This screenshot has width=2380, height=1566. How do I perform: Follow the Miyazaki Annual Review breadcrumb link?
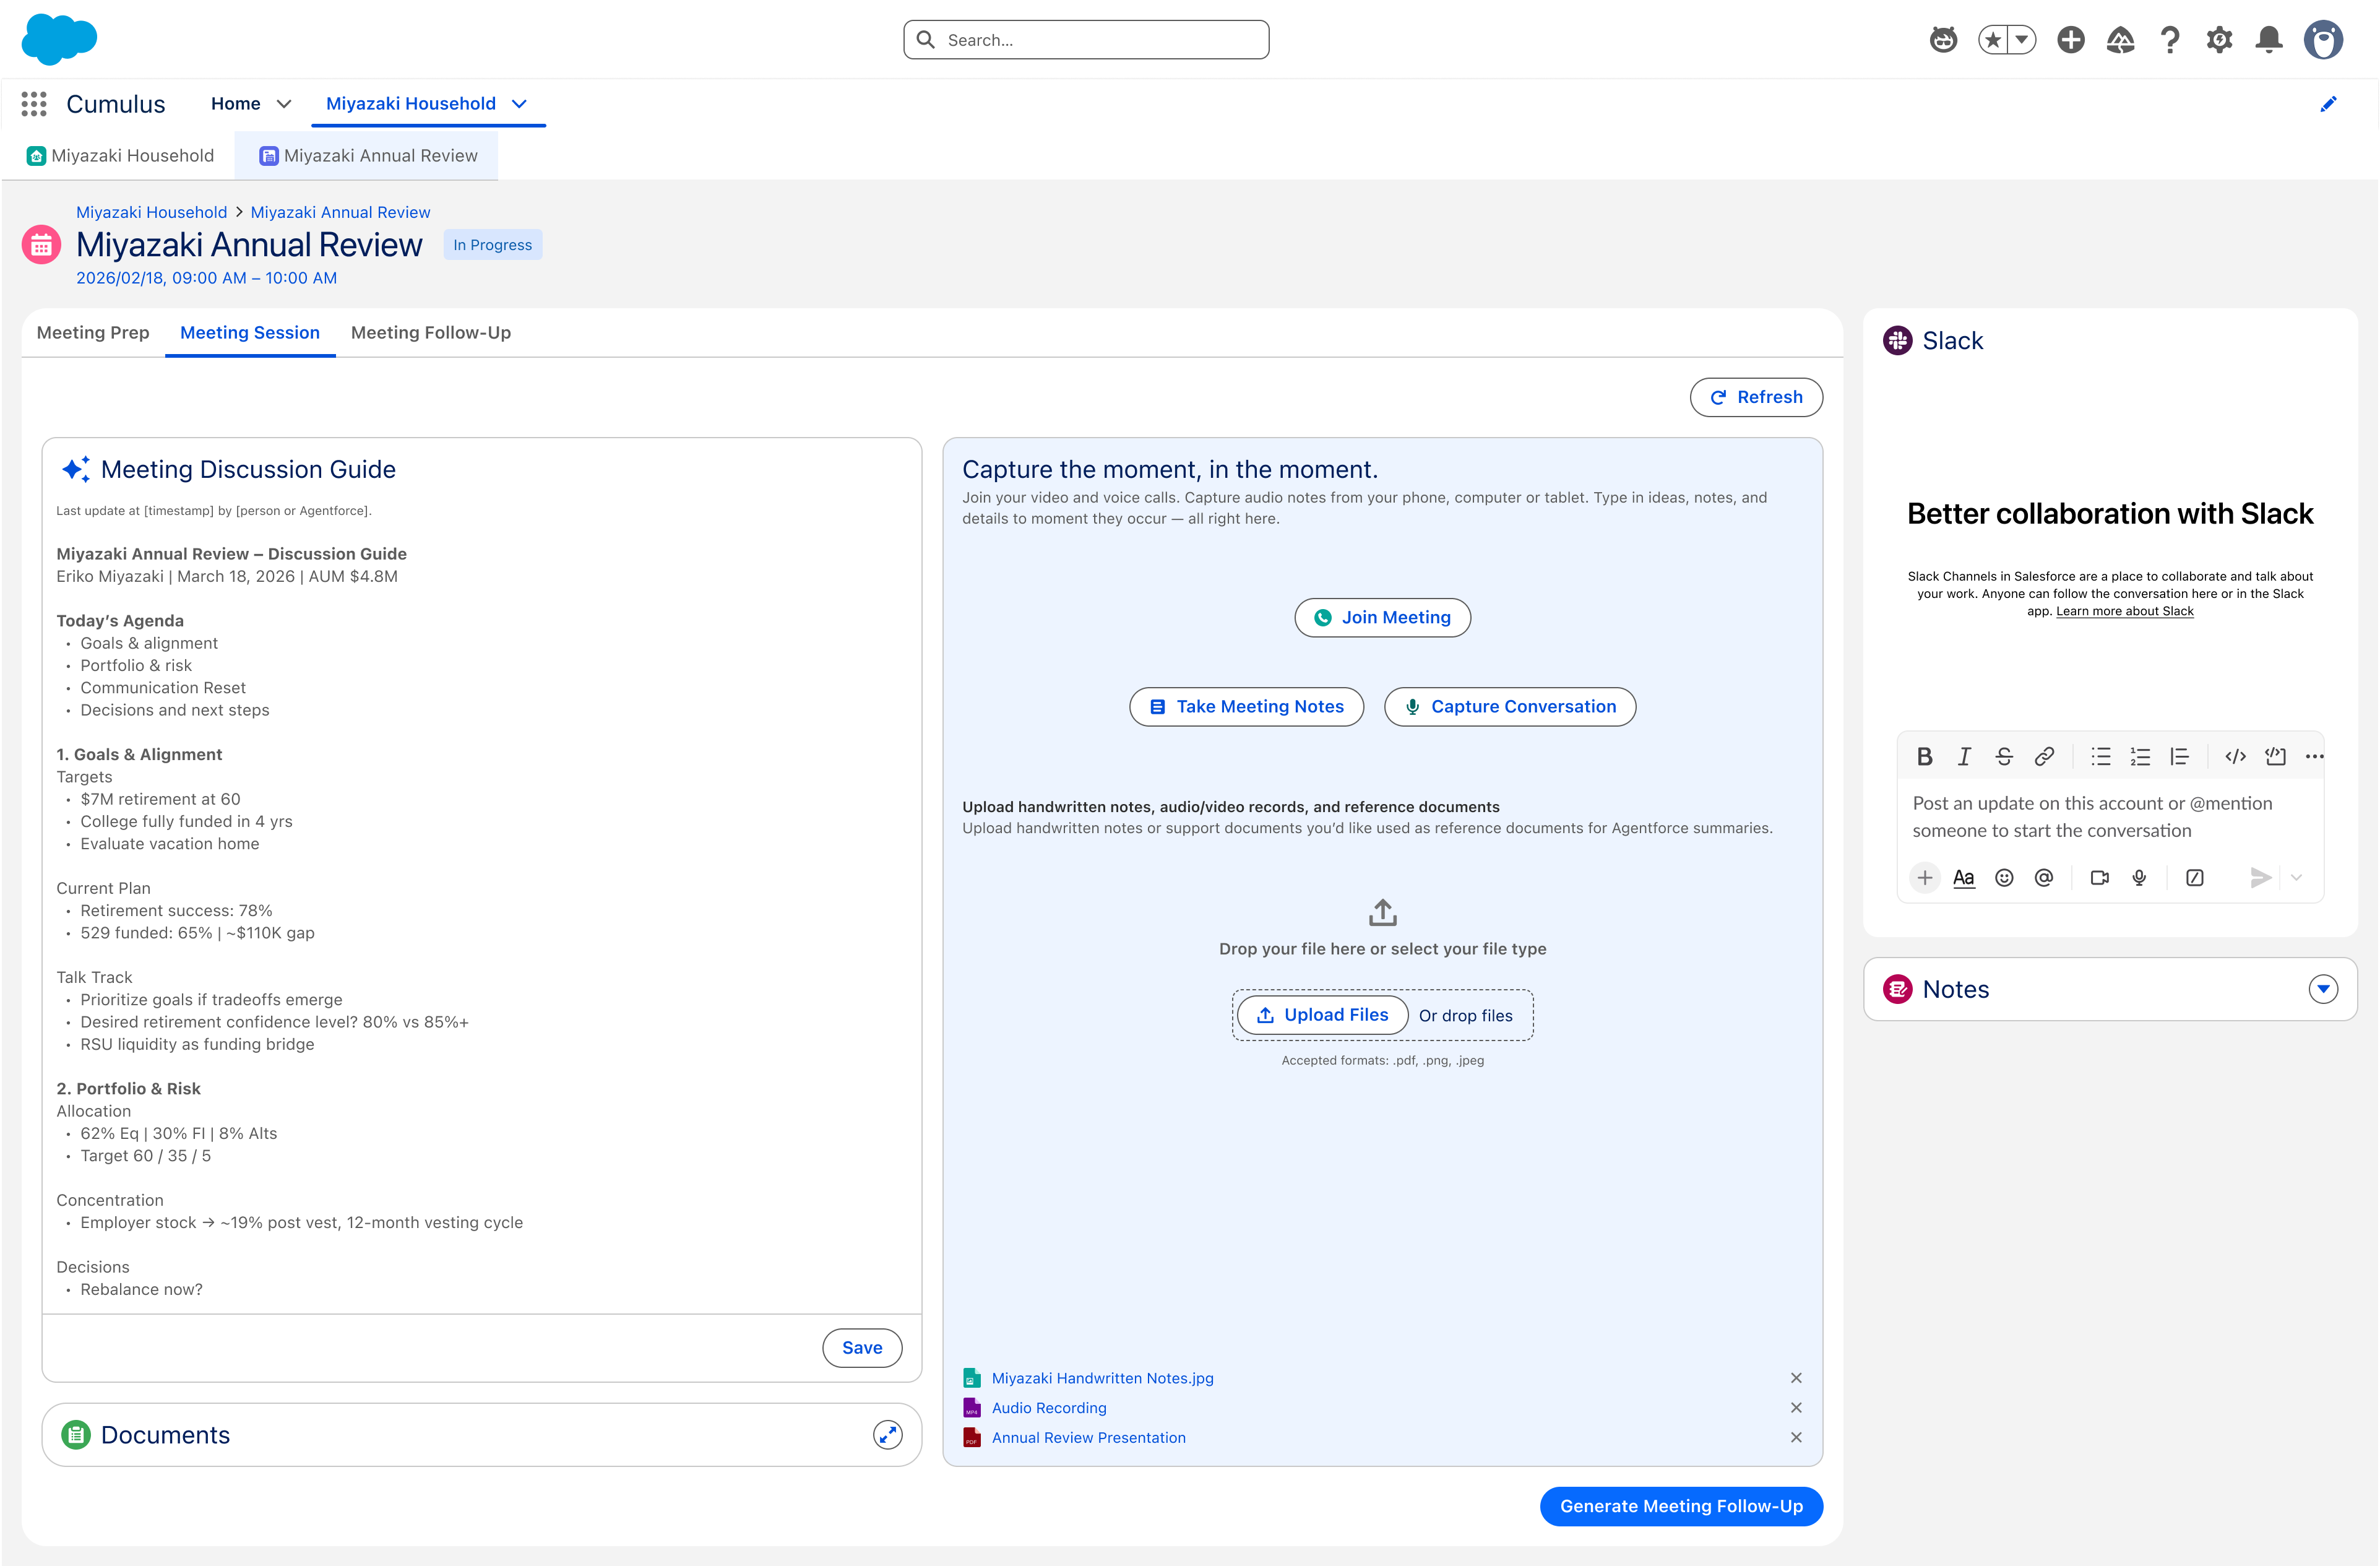tap(340, 212)
